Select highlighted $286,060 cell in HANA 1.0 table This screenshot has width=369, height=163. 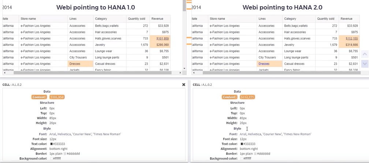pyautogui.click(x=160, y=45)
